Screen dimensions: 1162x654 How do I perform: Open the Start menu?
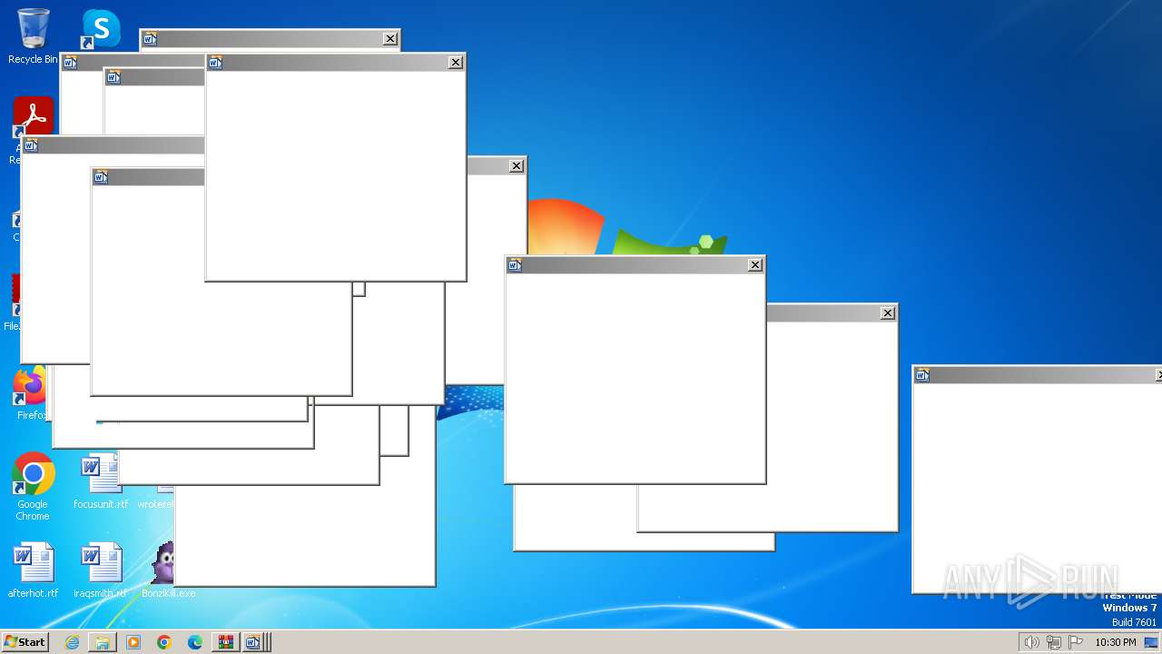click(25, 642)
